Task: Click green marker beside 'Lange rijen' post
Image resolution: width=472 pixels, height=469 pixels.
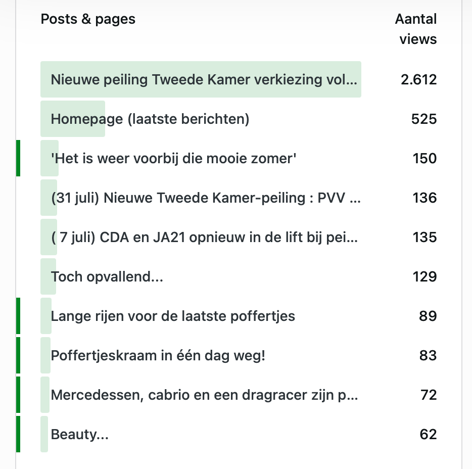Action: (18, 316)
